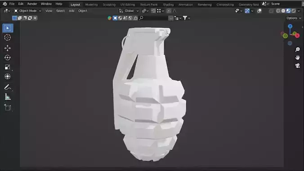Open the viewport Object menu
Viewport: 304px width, 171px height.
coord(83,11)
